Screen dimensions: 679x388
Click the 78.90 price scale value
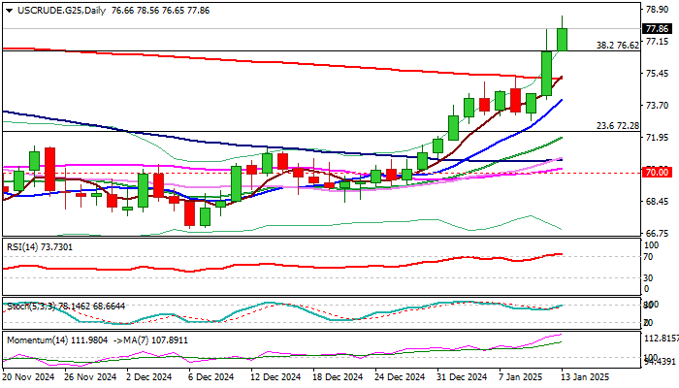(x=657, y=10)
